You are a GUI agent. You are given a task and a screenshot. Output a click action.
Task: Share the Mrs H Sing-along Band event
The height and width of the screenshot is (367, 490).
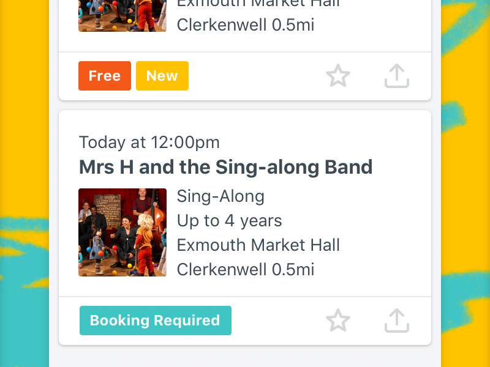(x=396, y=321)
